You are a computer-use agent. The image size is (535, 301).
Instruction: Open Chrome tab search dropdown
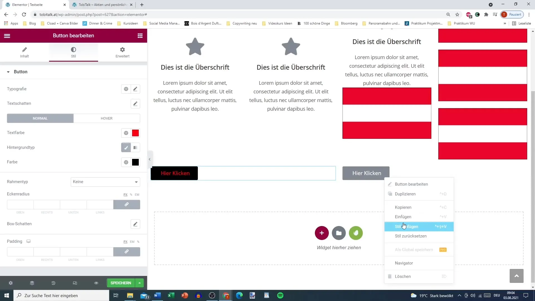(491, 5)
